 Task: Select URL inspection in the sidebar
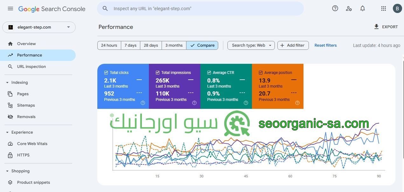31,66
